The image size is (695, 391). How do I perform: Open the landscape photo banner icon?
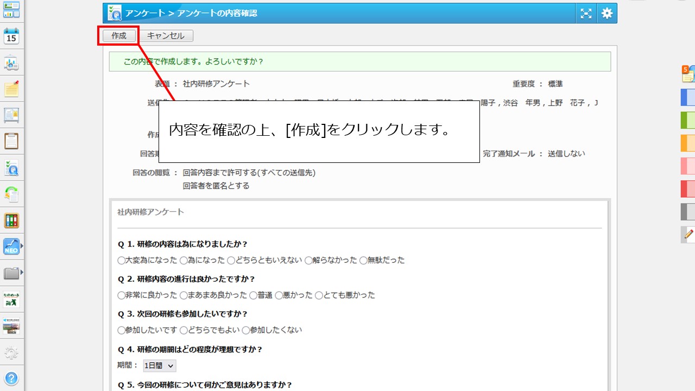11,326
